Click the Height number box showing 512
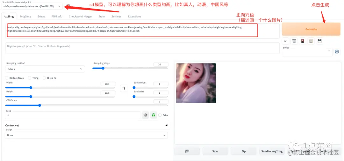Viewport: 344px width, 161px height. (x=108, y=93)
